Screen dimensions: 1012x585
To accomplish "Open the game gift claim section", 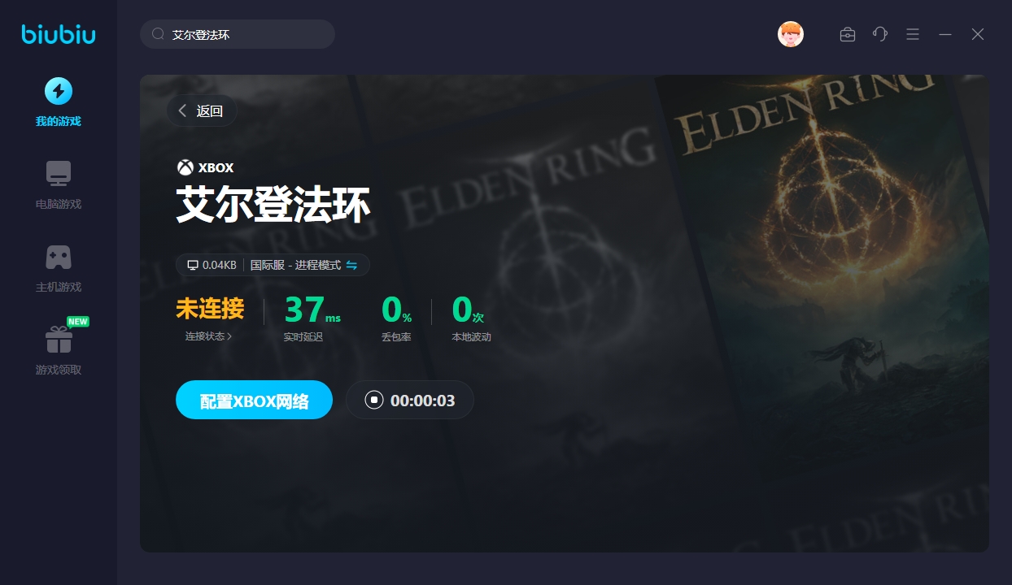I will pos(59,340).
